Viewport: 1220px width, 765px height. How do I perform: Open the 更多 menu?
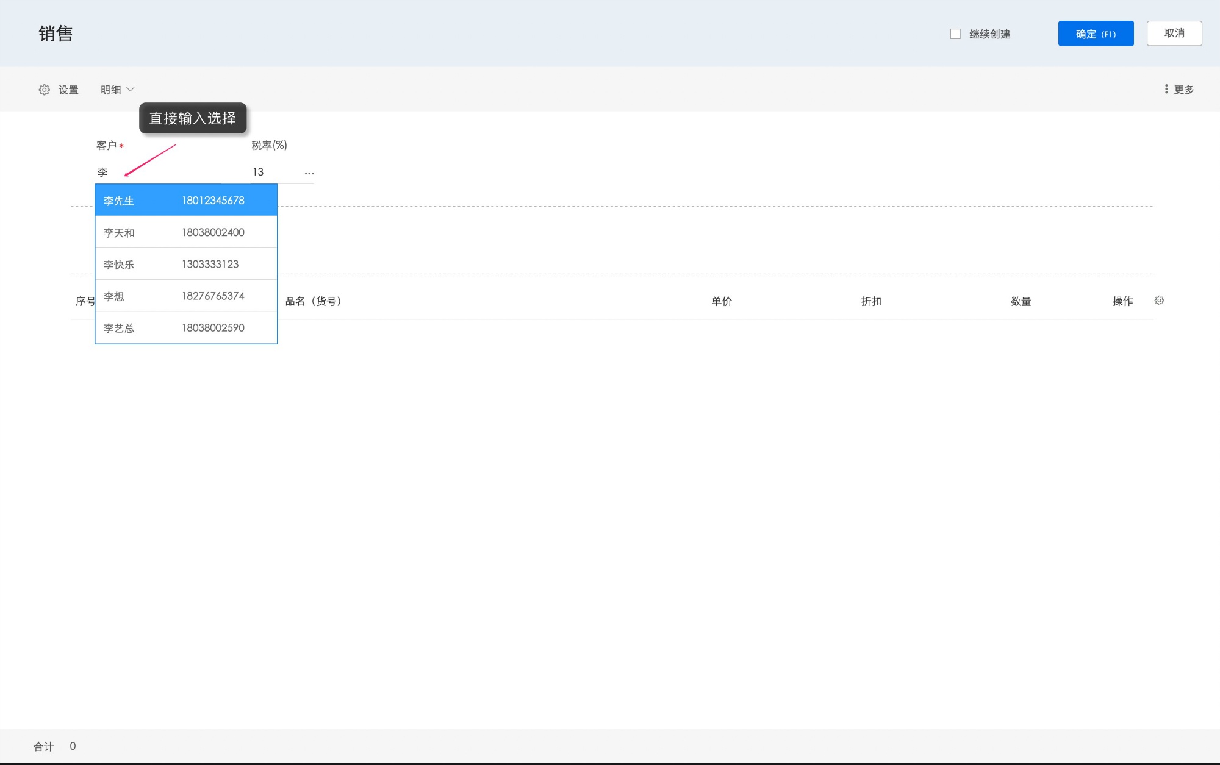point(1183,90)
